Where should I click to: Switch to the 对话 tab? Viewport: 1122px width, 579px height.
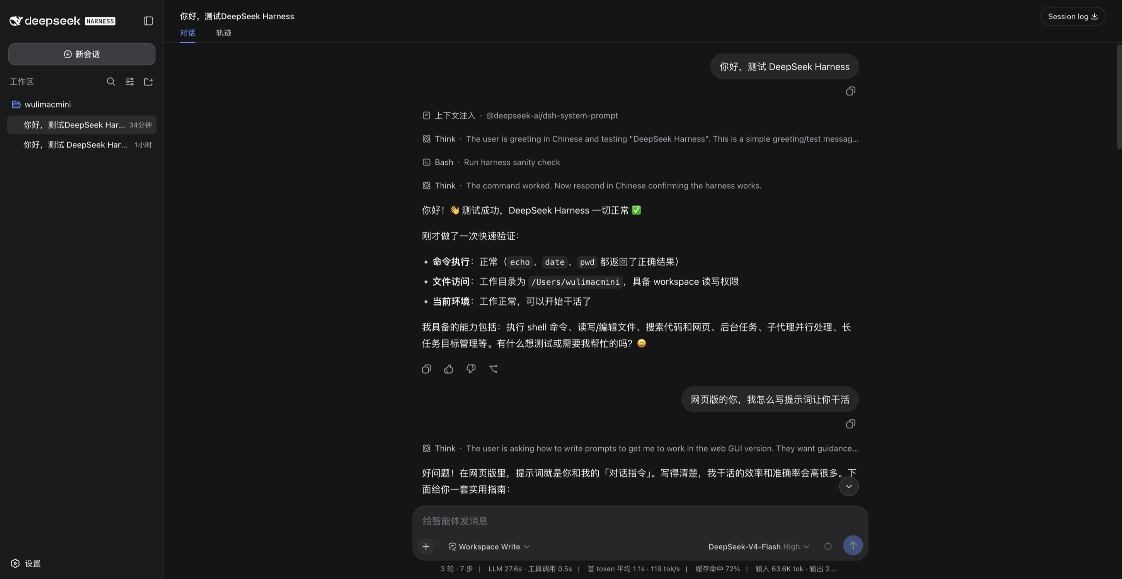click(188, 33)
